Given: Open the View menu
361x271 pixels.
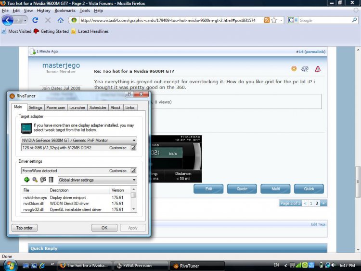Looking at the screenshot, I should [28, 11].
